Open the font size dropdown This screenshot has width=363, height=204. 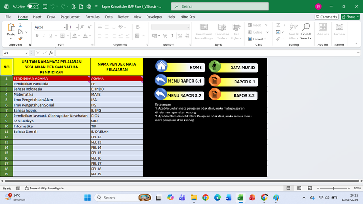pos(76,27)
